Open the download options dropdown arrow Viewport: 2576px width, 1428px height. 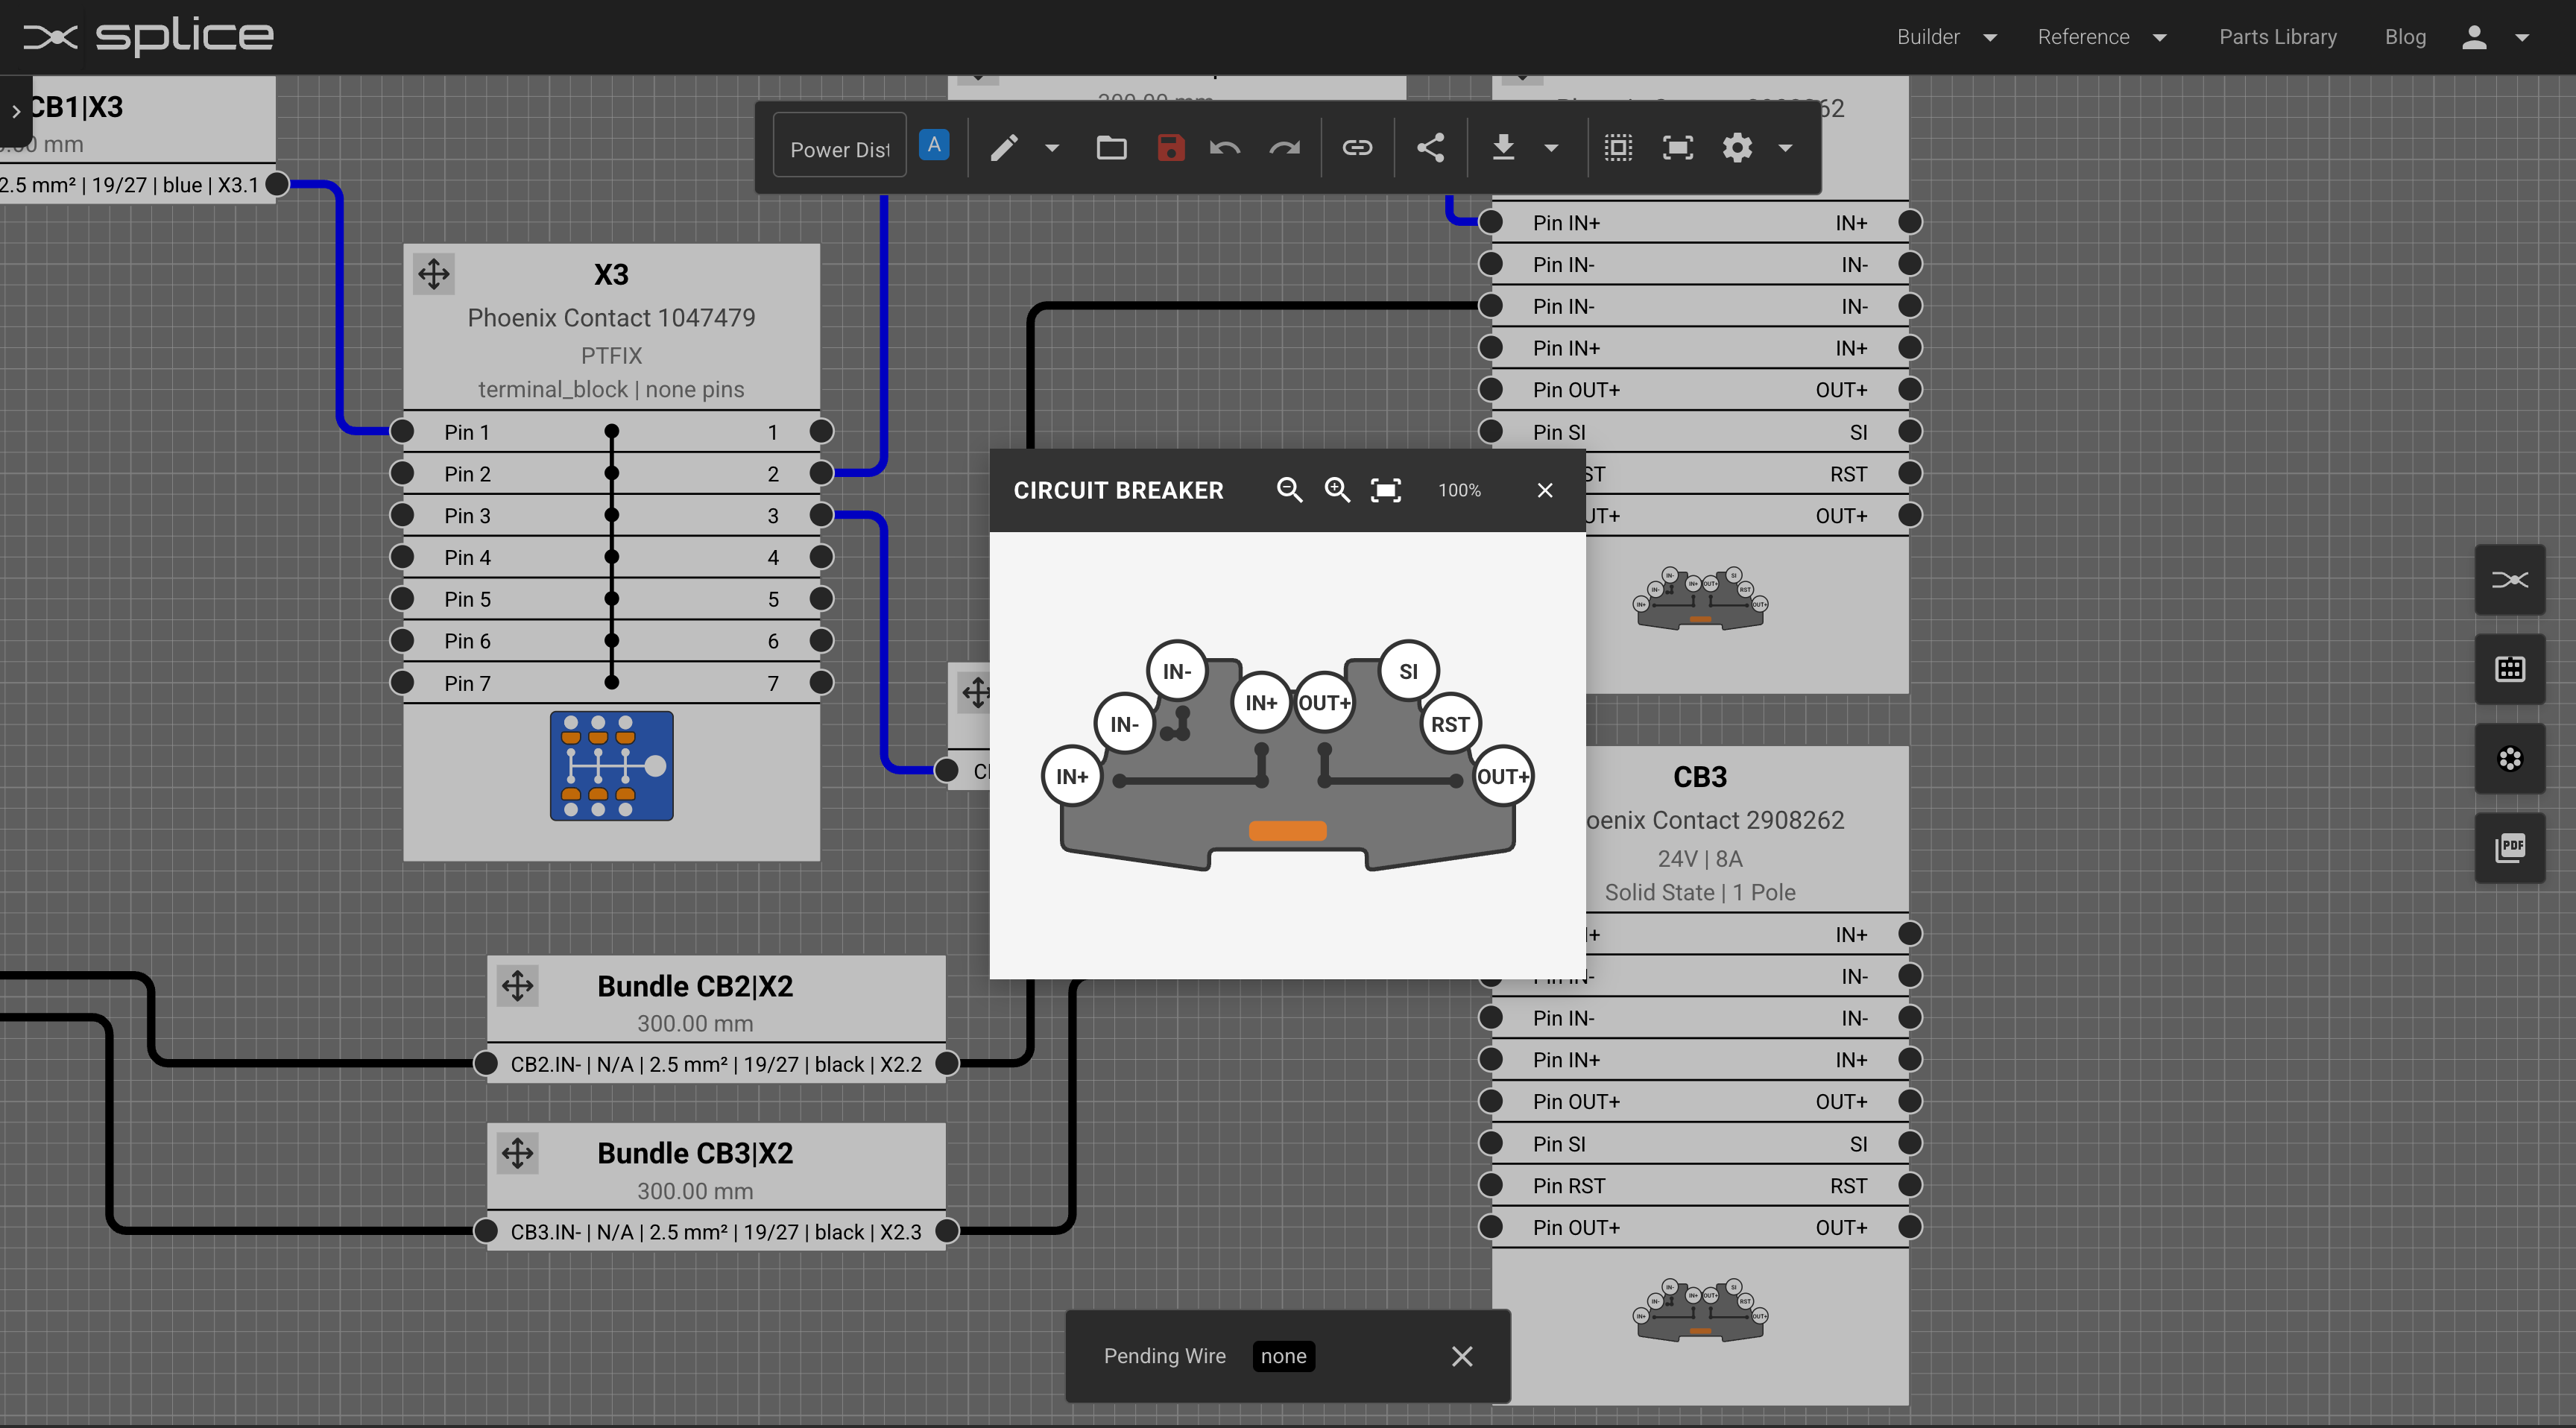click(1551, 148)
